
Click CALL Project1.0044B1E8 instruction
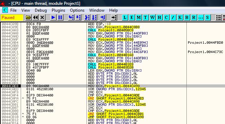click(111, 64)
